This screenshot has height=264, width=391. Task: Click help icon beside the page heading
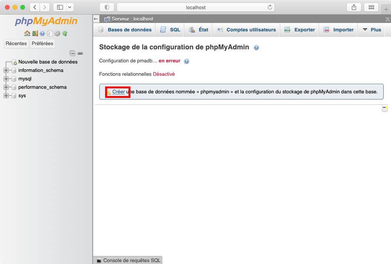tap(256, 47)
